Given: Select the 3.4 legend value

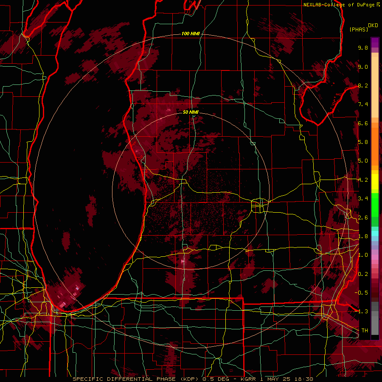Looking at the screenshot, I should pyautogui.click(x=363, y=199).
